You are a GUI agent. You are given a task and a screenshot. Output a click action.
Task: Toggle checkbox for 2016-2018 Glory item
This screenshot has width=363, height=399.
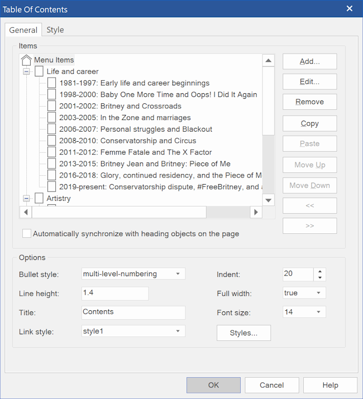pyautogui.click(x=52, y=175)
